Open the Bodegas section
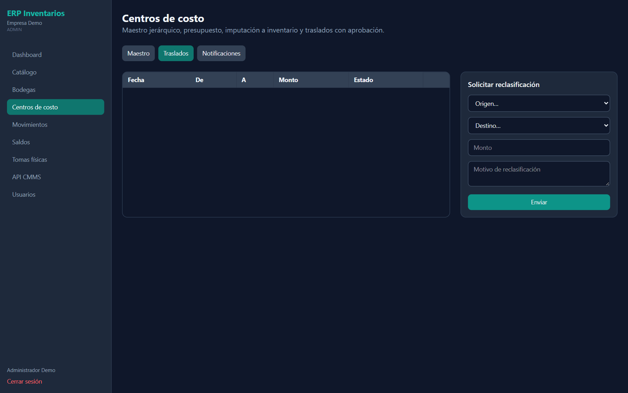 tap(55, 90)
